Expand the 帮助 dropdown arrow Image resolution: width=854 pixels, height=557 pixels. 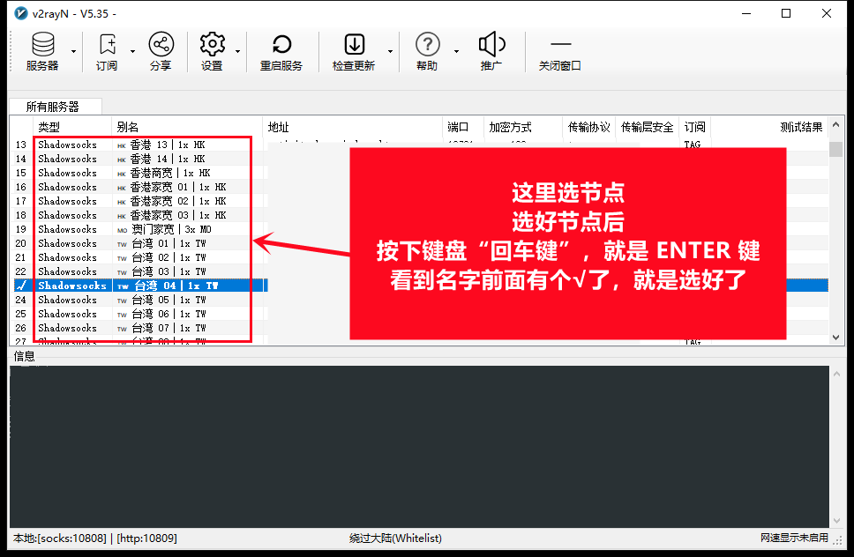click(x=456, y=52)
